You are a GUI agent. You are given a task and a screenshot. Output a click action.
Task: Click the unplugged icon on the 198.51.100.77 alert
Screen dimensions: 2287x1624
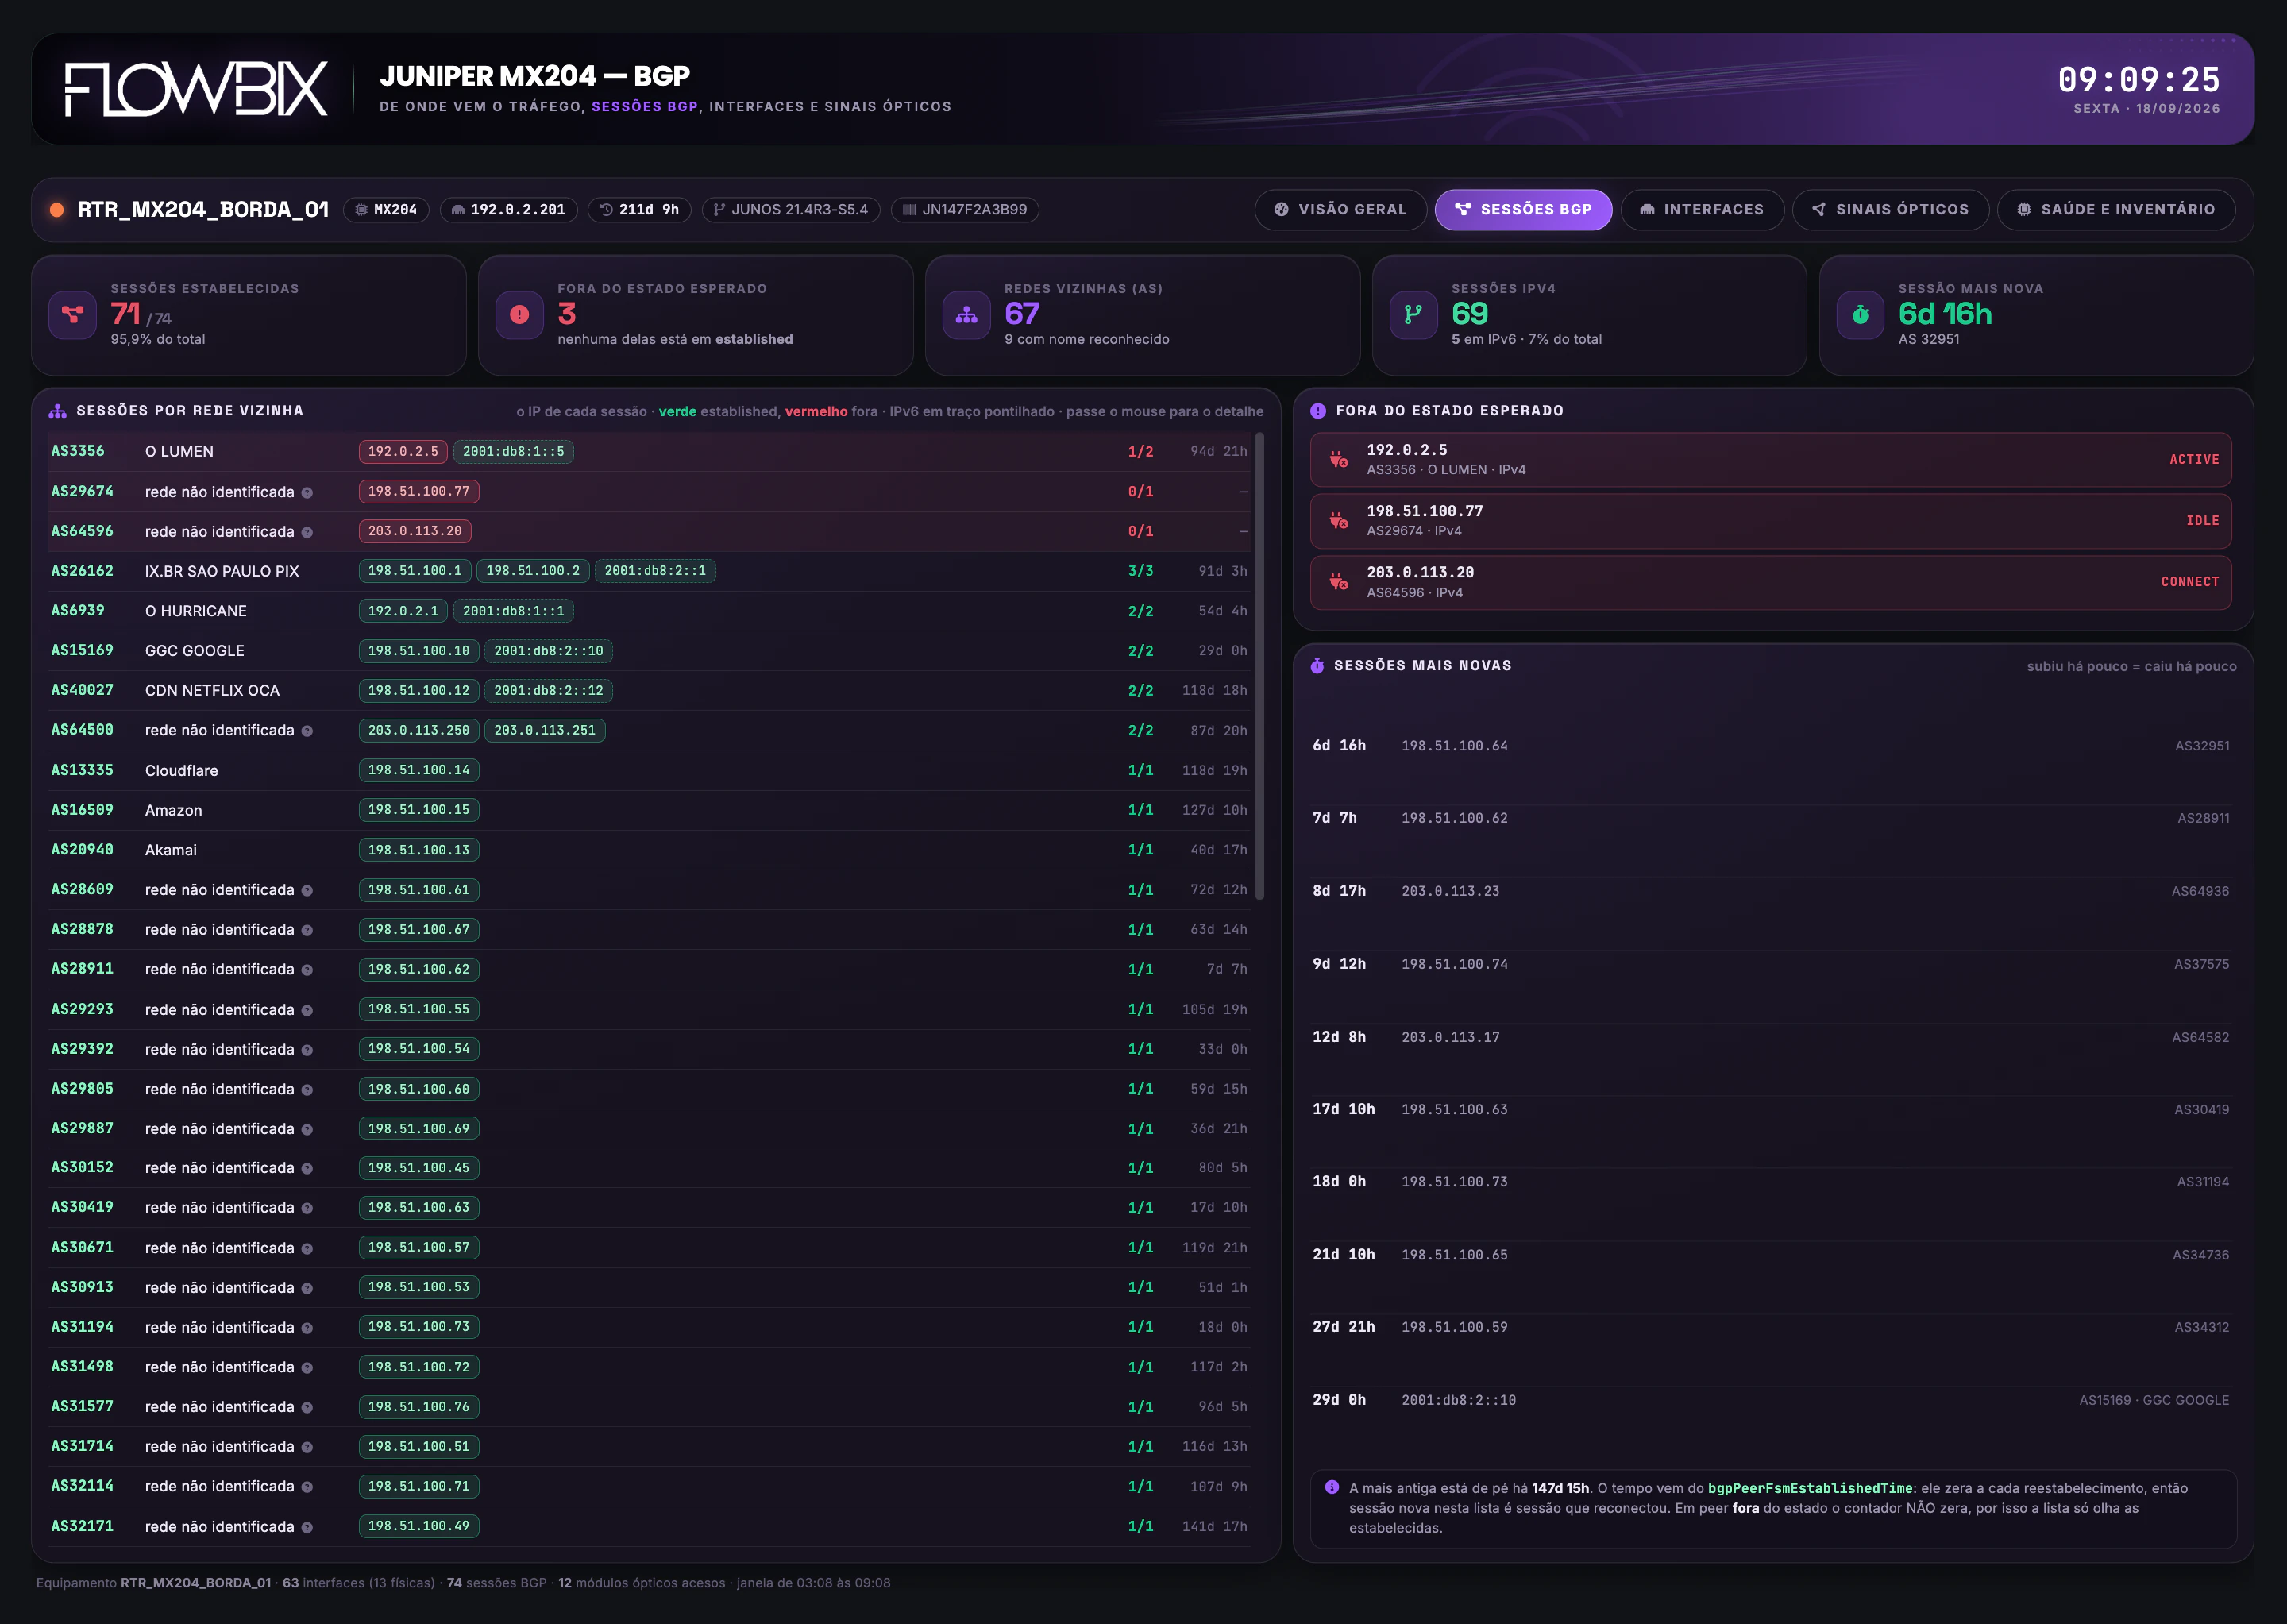pos(1339,521)
